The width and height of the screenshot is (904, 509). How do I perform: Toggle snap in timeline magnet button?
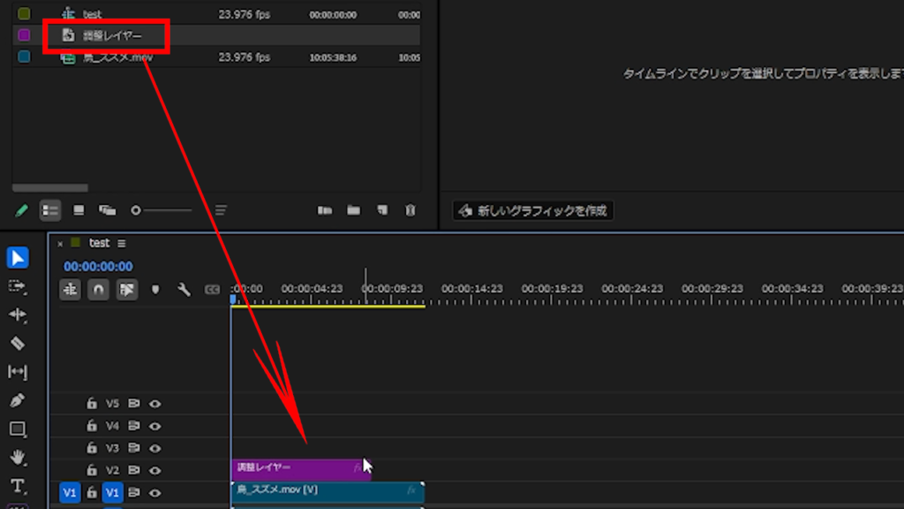[x=98, y=289]
